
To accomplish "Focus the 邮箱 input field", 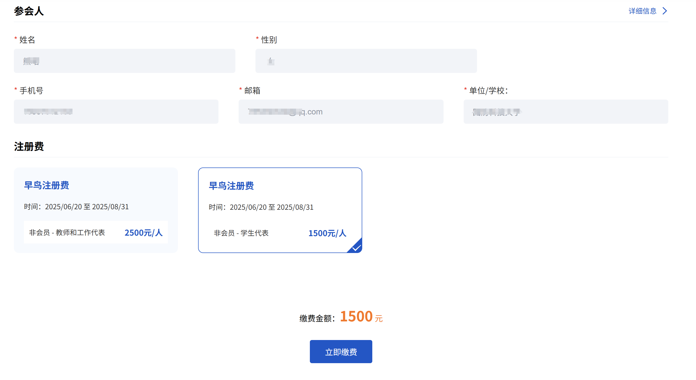I will tap(341, 111).
